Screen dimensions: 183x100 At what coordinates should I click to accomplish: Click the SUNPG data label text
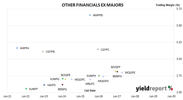[55, 79]
